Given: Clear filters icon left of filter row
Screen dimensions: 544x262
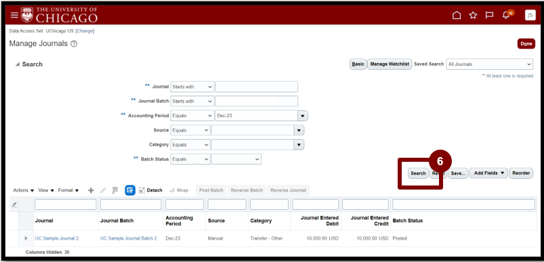Looking at the screenshot, I should pos(14,205).
